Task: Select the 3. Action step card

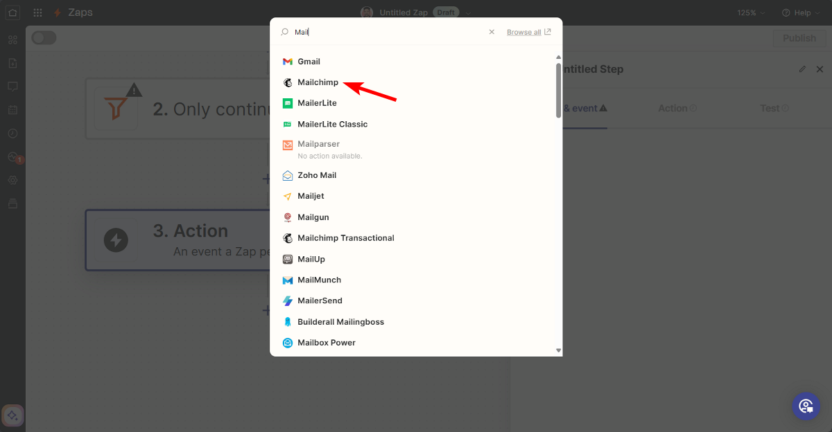Action: [x=177, y=240]
